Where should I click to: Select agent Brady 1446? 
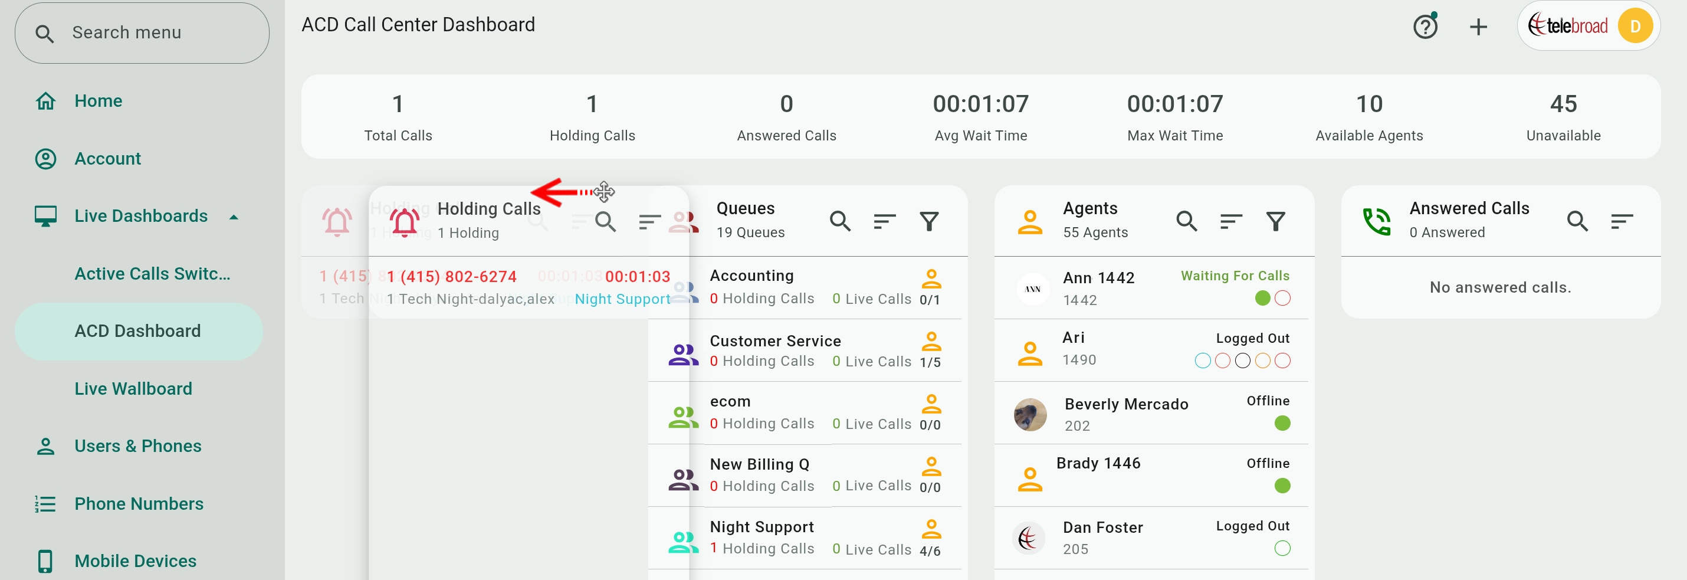point(1151,475)
